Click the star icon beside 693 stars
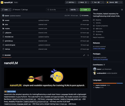Image resolution: width=125 pixels, height=106 pixels. click(94, 29)
